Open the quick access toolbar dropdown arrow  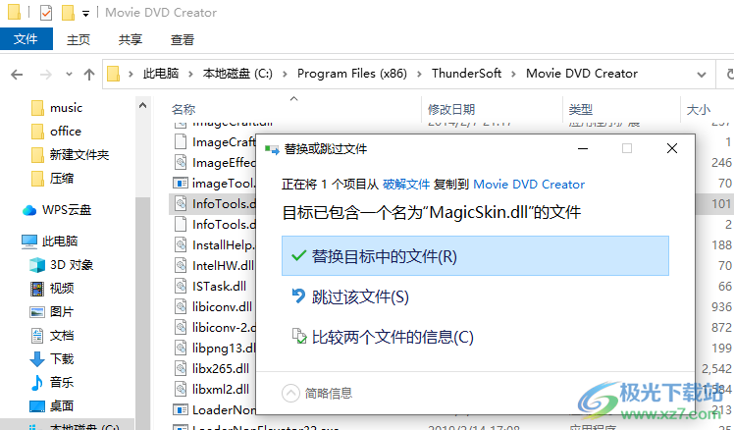85,14
